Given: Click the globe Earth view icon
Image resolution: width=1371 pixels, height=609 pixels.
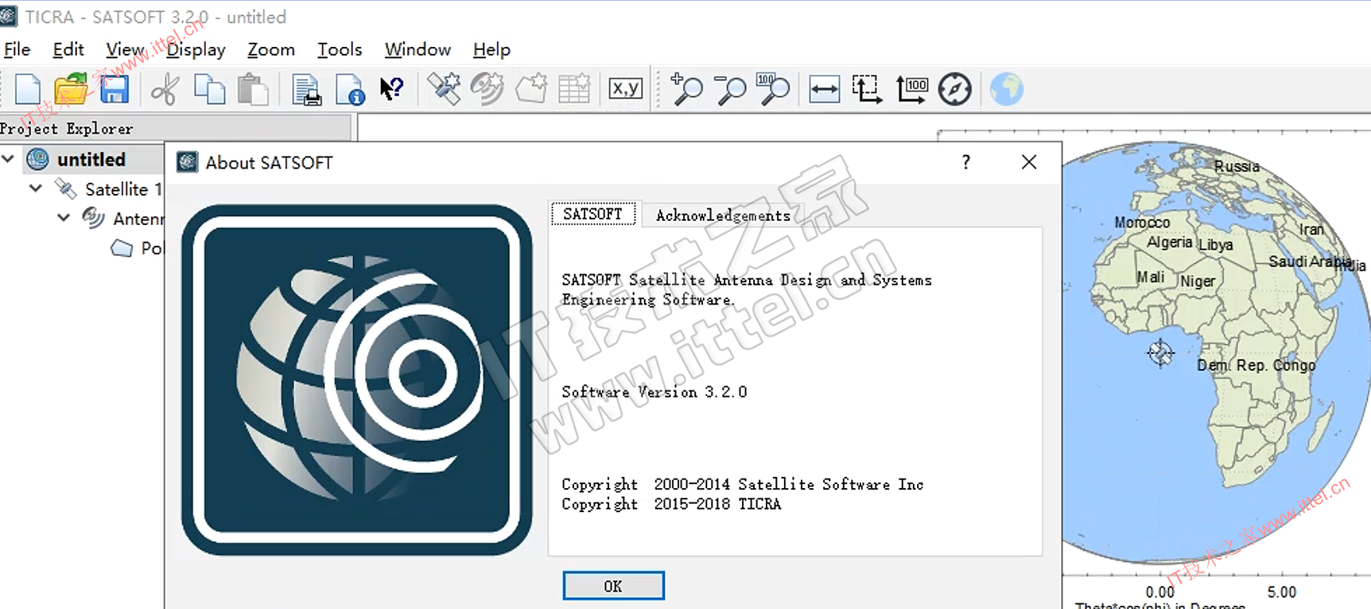Looking at the screenshot, I should pyautogui.click(x=1006, y=89).
